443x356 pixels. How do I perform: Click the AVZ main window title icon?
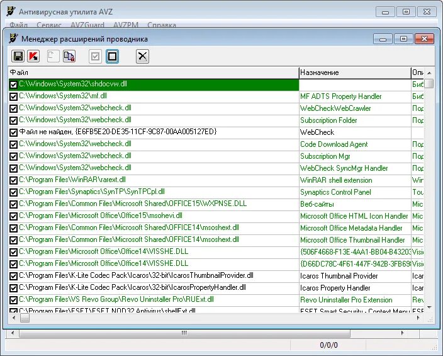(11, 11)
